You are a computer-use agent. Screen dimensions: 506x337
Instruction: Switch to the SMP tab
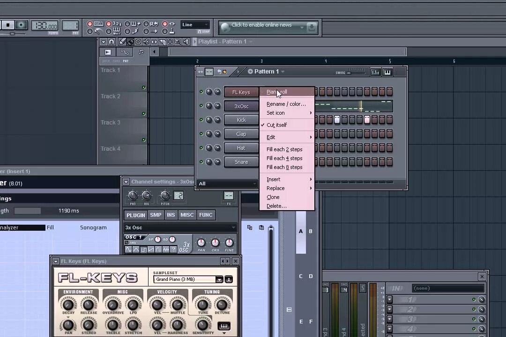click(156, 215)
